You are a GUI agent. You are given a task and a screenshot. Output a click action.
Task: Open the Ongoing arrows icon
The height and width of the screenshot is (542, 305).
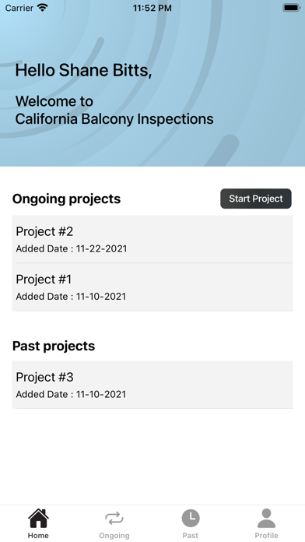pyautogui.click(x=114, y=518)
